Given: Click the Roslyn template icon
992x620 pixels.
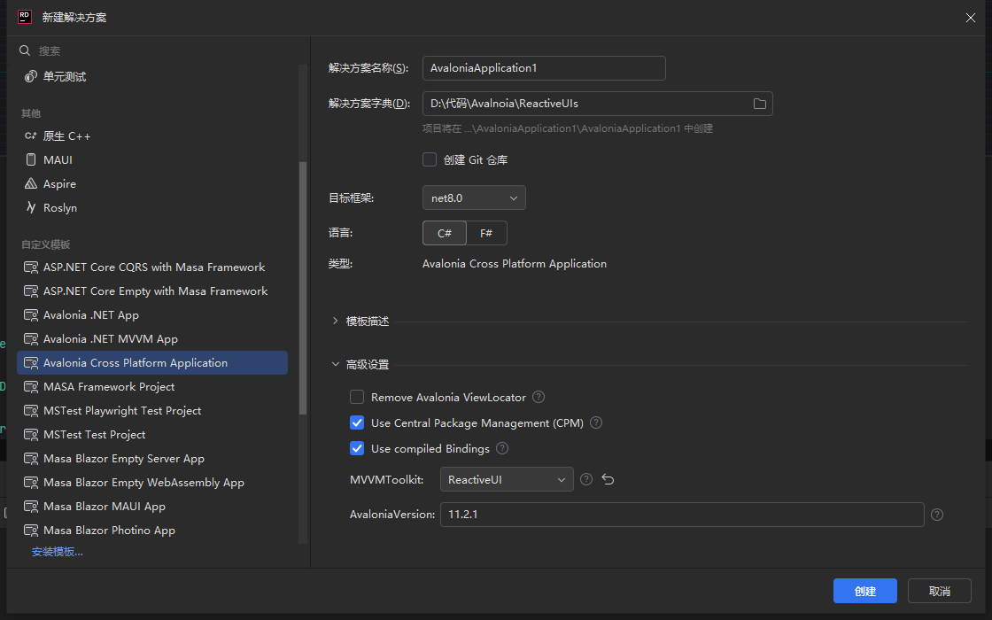Looking at the screenshot, I should coord(30,207).
